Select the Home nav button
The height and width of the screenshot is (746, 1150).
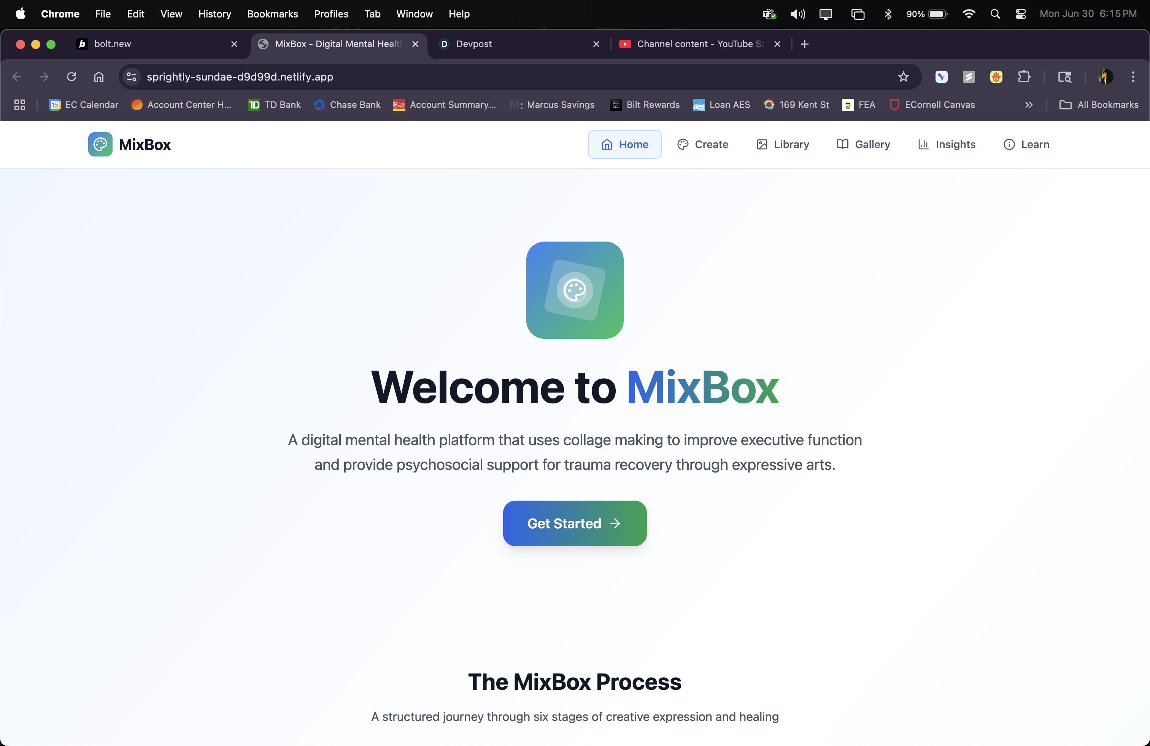tap(624, 144)
